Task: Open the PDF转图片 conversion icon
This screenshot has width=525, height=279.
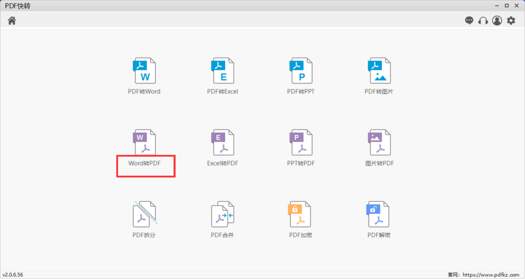Action: click(379, 71)
